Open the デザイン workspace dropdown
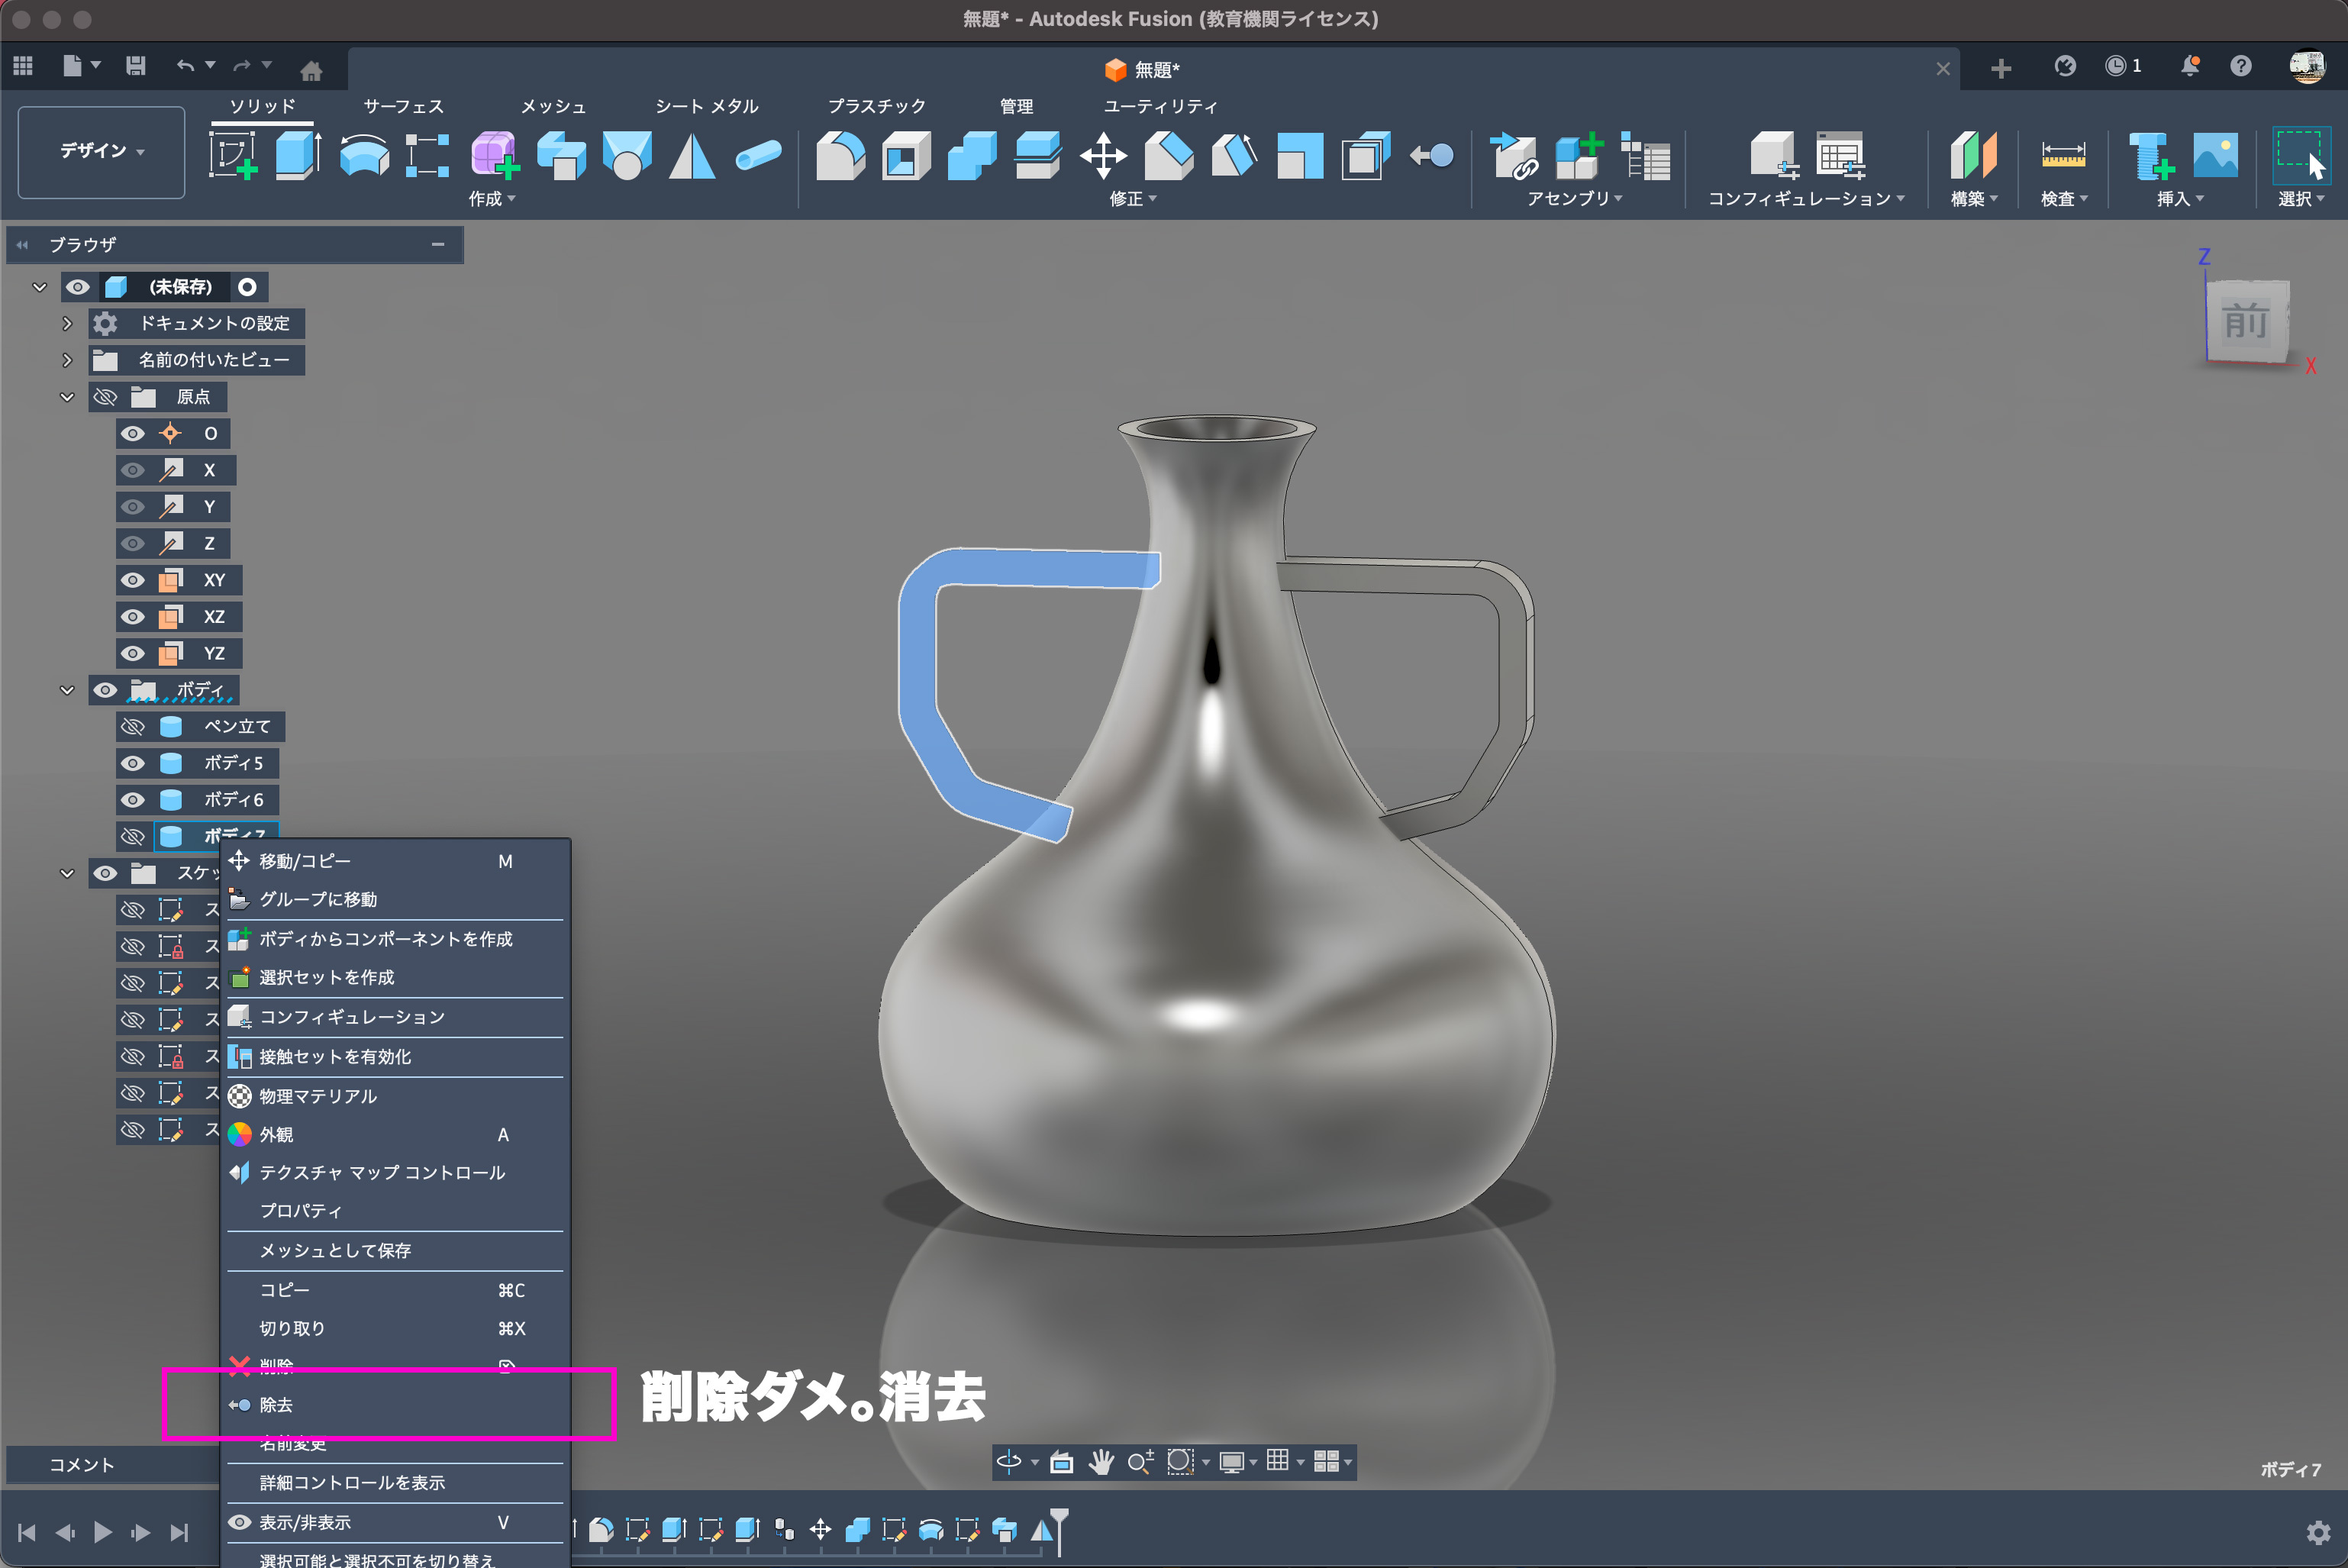 pos(101,151)
